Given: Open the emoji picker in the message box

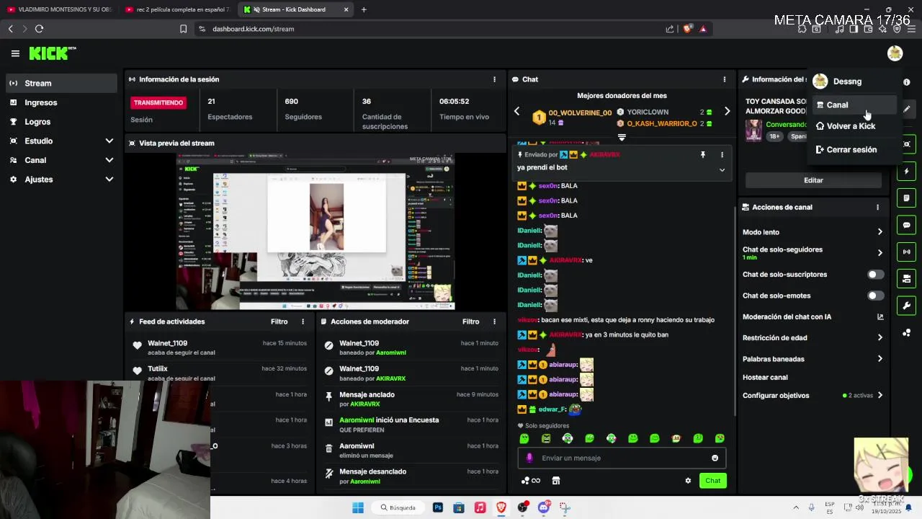Looking at the screenshot, I should click(715, 458).
